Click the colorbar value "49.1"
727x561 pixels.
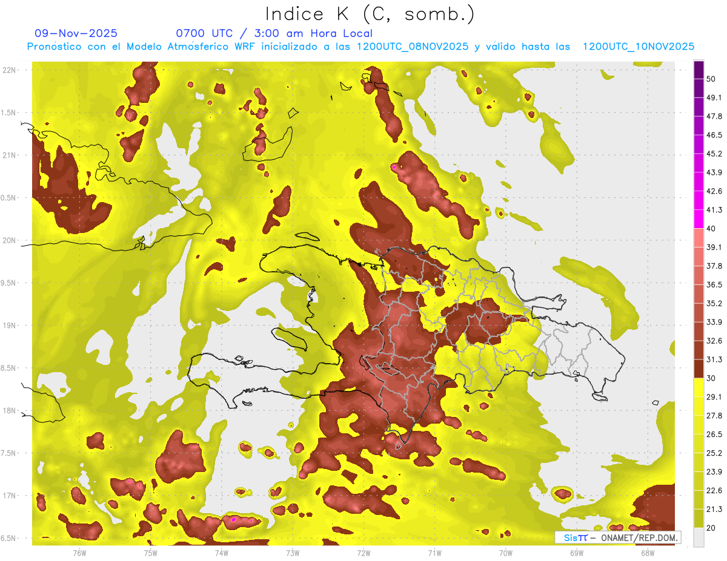tap(714, 97)
